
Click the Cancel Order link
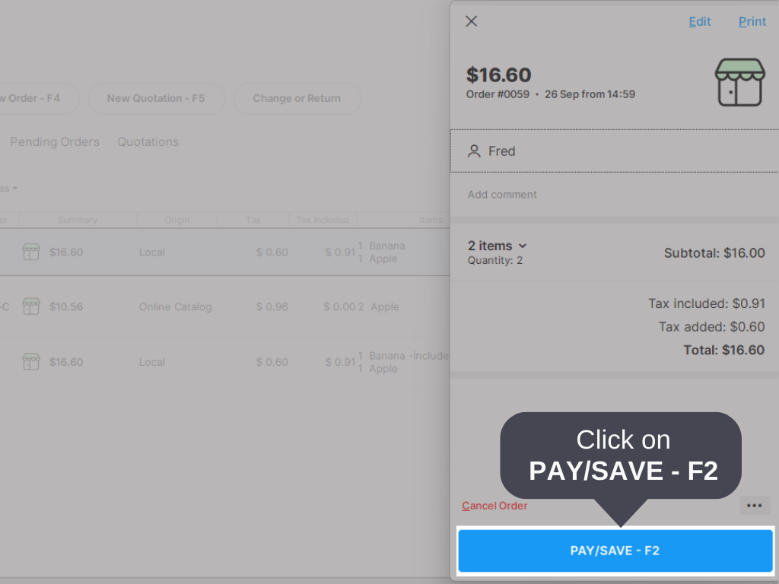[x=494, y=506]
